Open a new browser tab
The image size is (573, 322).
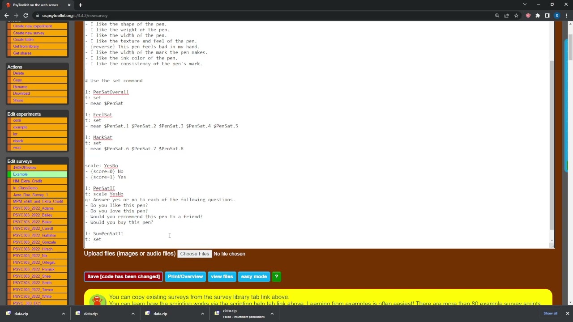tap(81, 5)
